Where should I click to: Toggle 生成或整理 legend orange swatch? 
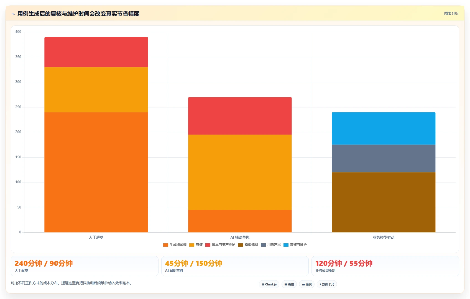[x=166, y=245]
